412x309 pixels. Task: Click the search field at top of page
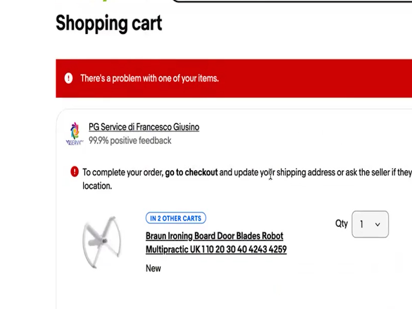(x=292, y=1)
